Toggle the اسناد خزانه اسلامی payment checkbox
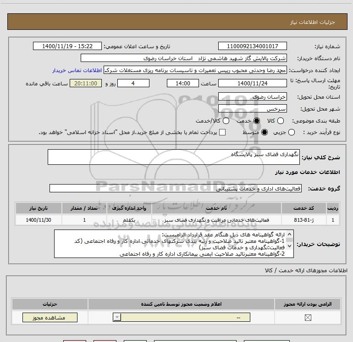 222,132
